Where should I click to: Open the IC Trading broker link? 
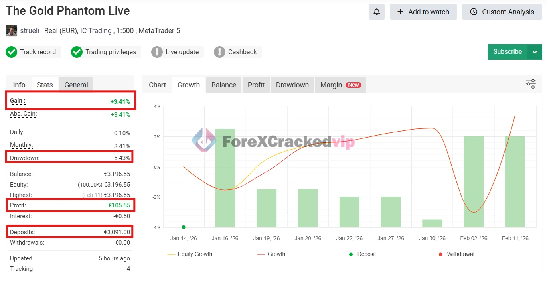[x=96, y=31]
